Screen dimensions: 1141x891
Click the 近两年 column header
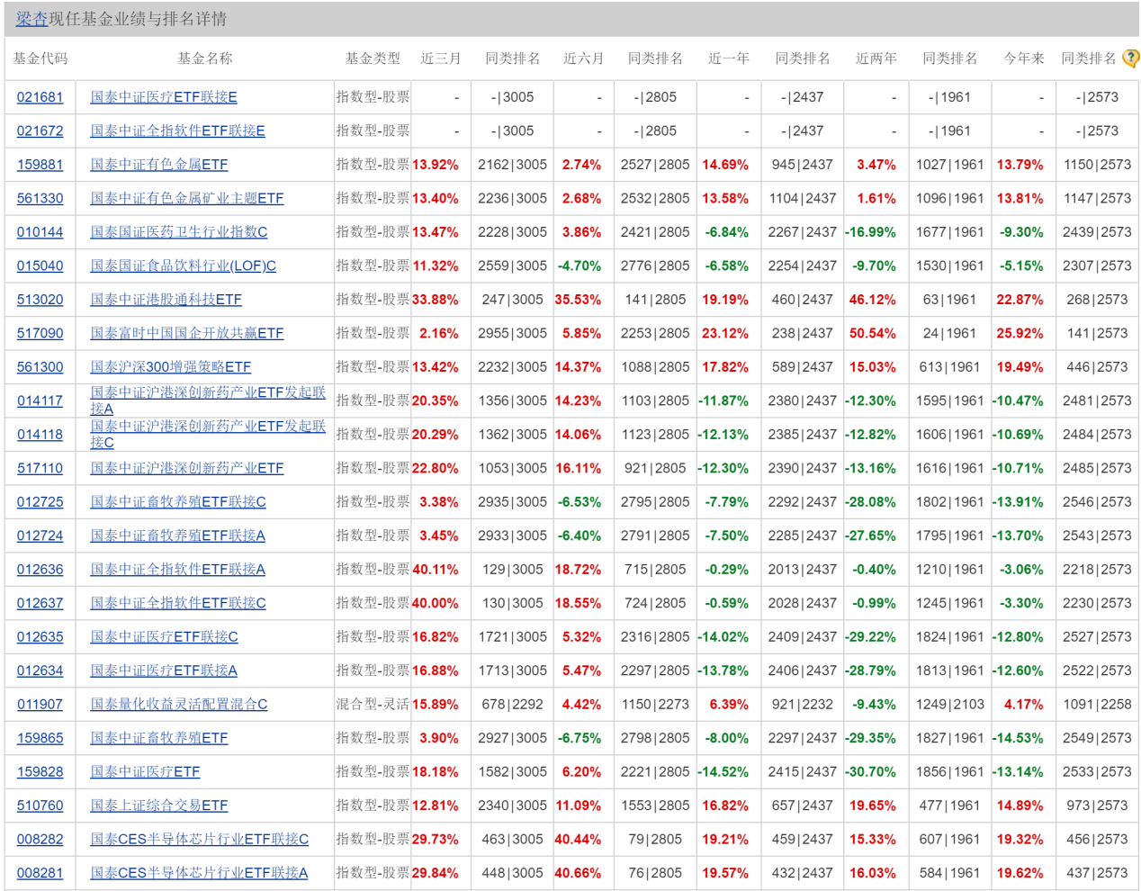click(x=876, y=58)
